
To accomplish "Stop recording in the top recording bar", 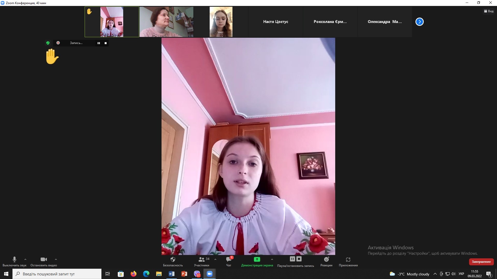I will coord(105,43).
